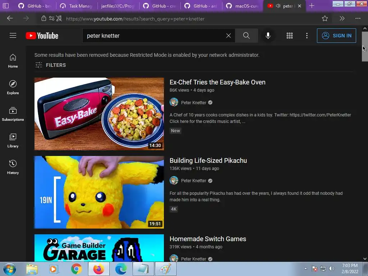Open Paint from the taskbar
This screenshot has height=276, width=368.
pos(165,269)
